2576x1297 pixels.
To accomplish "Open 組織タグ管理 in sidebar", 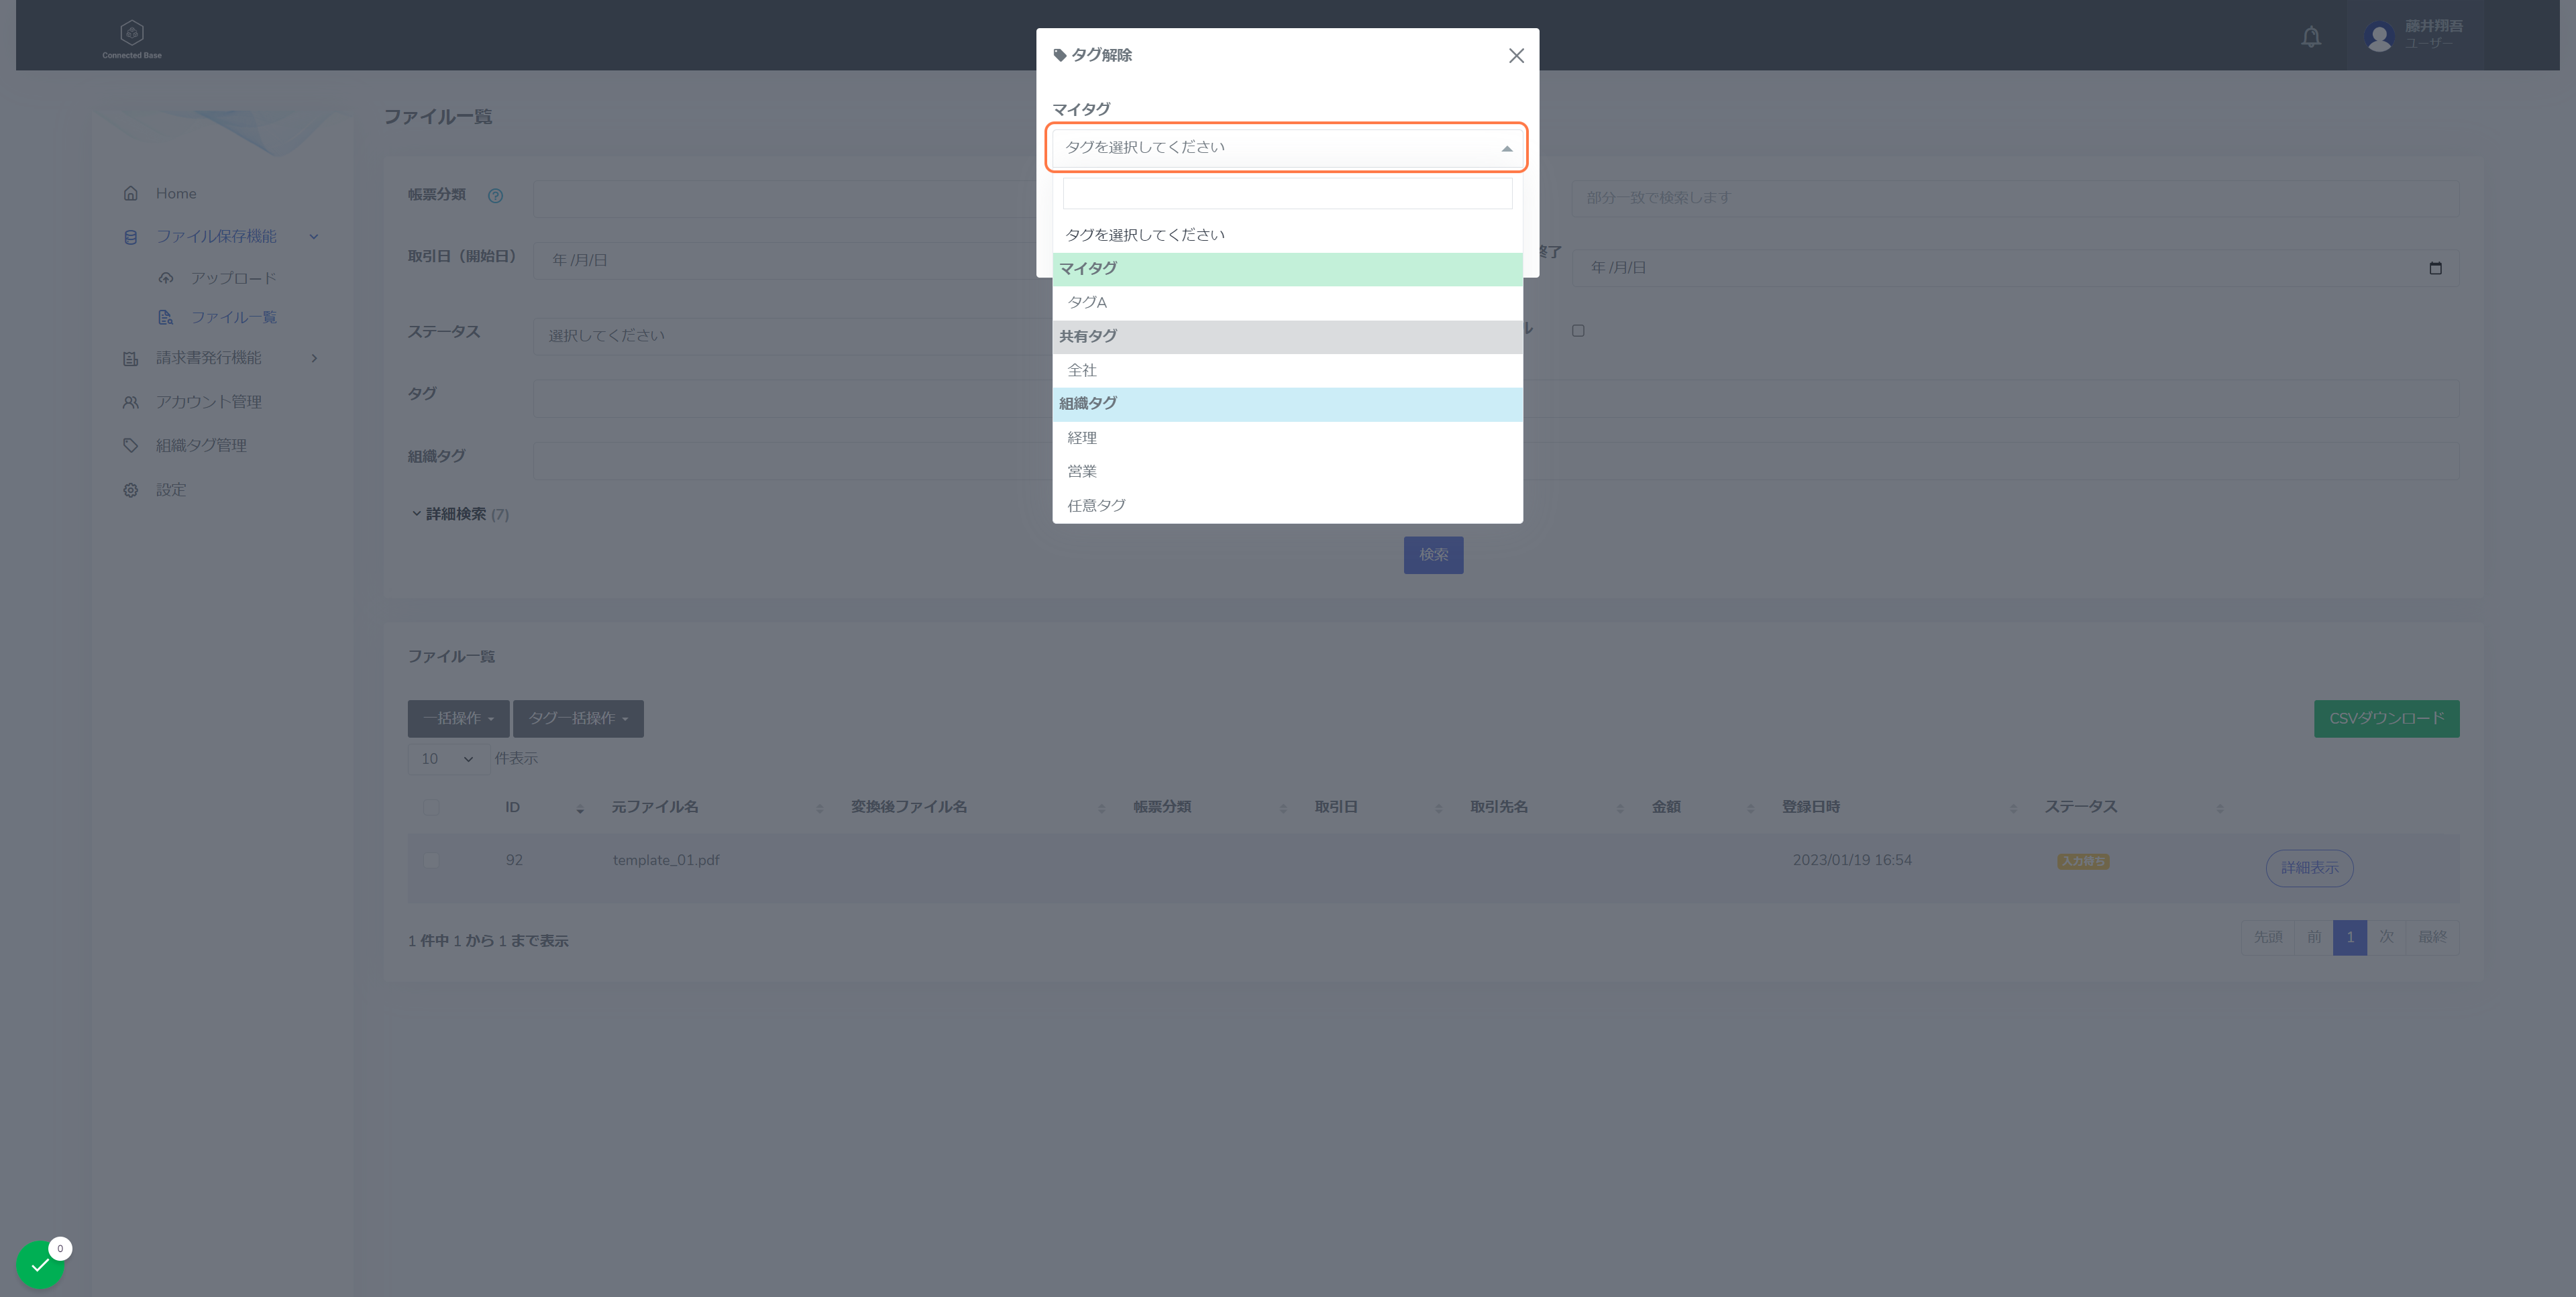I will coord(200,446).
